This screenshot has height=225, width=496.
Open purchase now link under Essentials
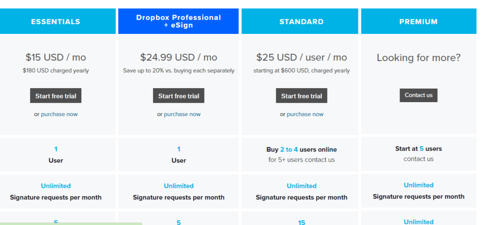(x=59, y=114)
